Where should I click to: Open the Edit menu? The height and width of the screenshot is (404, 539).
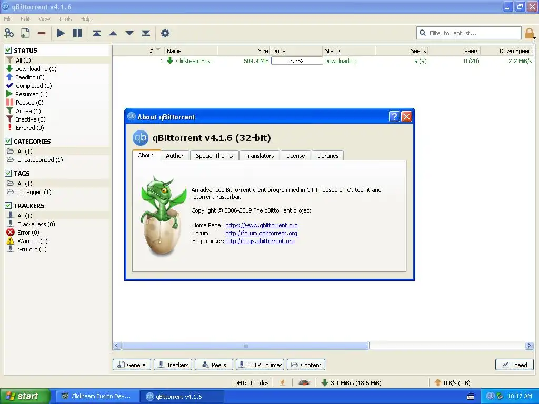coord(25,19)
